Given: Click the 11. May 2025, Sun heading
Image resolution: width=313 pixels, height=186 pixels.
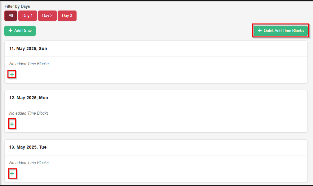Looking at the screenshot, I should [x=28, y=49].
